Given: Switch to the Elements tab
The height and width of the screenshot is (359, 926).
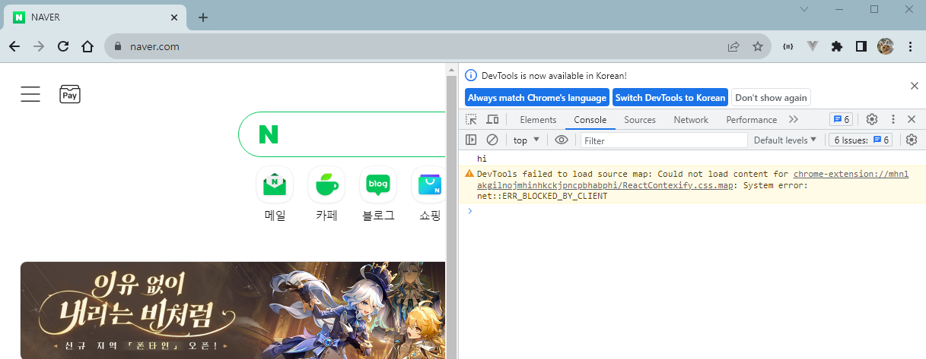Looking at the screenshot, I should click(538, 119).
